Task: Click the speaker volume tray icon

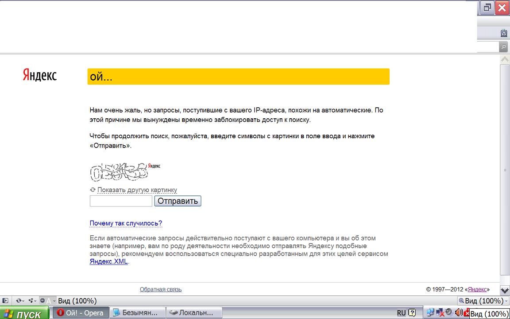Action: click(459, 313)
